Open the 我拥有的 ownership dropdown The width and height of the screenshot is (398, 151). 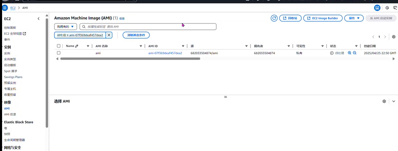(x=65, y=27)
